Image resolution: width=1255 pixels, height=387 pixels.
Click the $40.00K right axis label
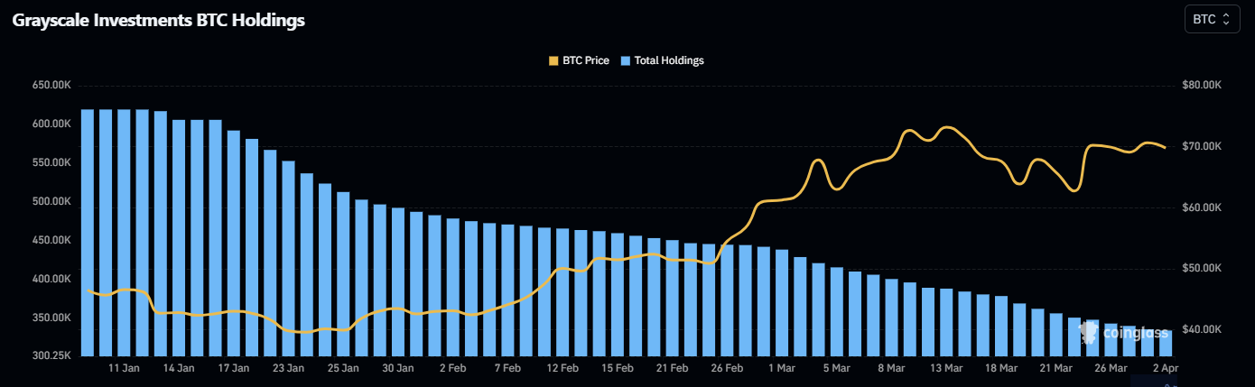[x=1201, y=329]
